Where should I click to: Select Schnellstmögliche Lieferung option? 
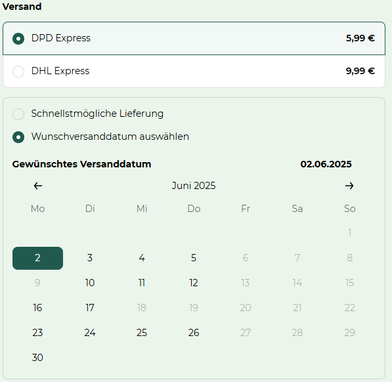tap(18, 114)
